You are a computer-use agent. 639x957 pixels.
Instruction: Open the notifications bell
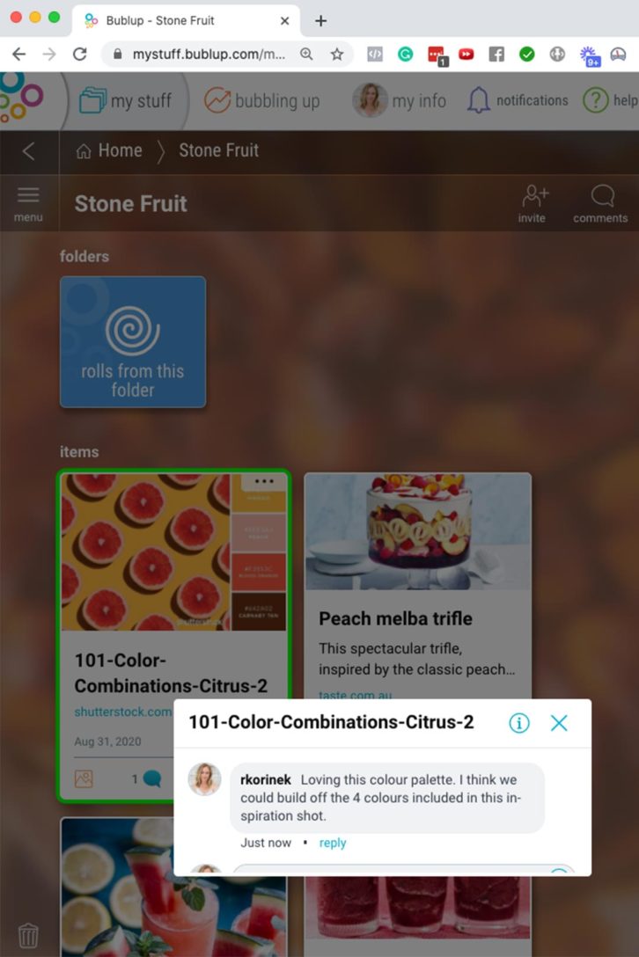[x=478, y=100]
